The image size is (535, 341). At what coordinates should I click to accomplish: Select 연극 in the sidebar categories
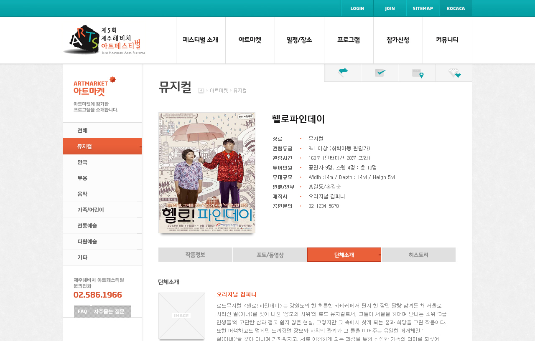point(102,162)
